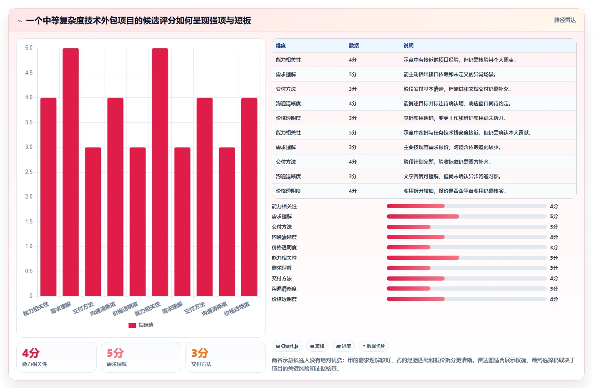The width and height of the screenshot is (593, 388).
Task: Click the lightning icon beside the page title
Action: coord(20,21)
